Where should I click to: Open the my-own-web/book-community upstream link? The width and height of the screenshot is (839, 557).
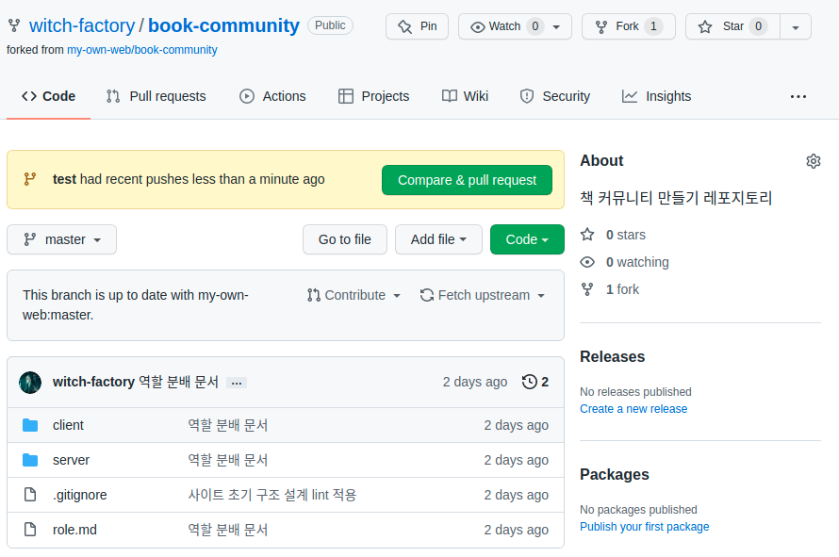click(141, 49)
